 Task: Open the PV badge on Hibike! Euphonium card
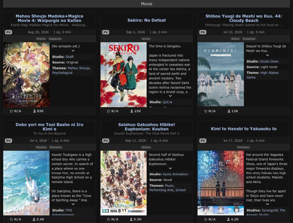105,141
